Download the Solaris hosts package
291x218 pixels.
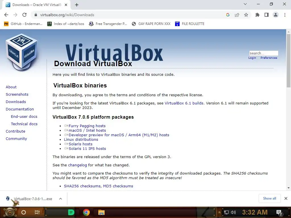pos(80,144)
